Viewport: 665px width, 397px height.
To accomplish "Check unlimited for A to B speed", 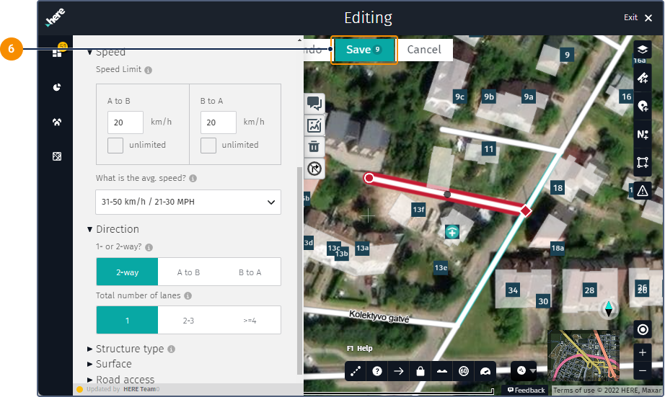I will pyautogui.click(x=115, y=146).
